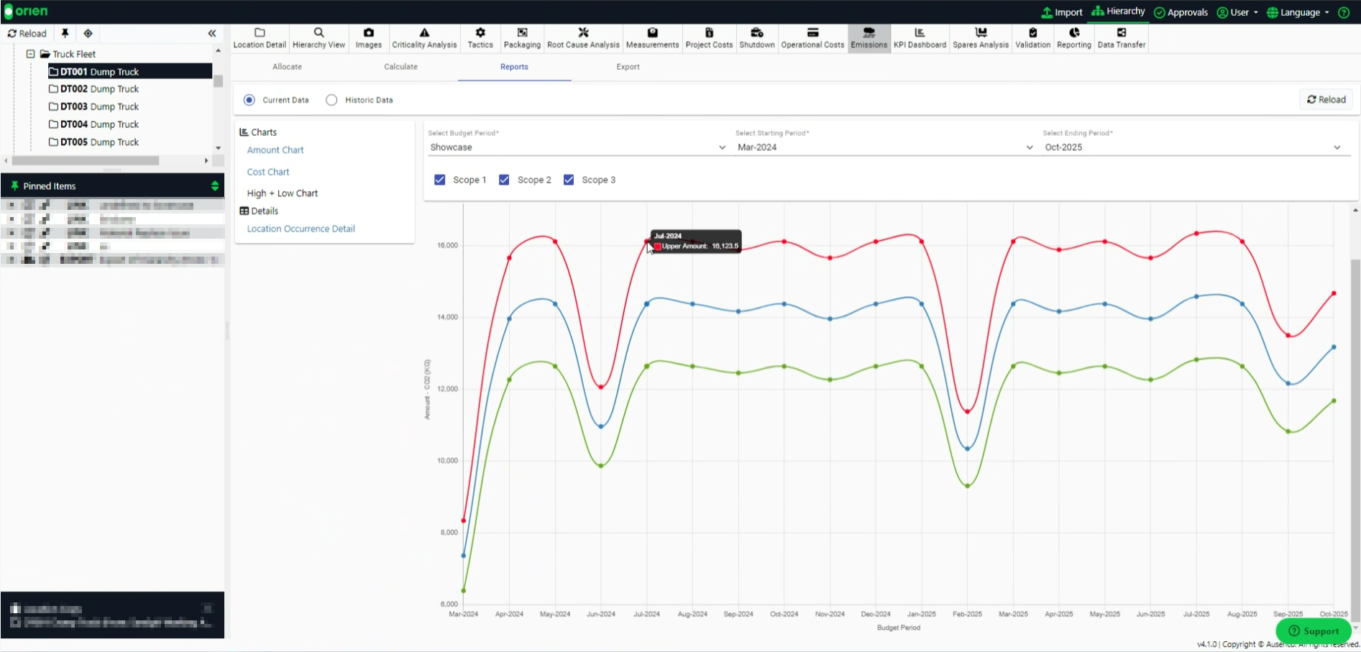Select the Historic Data radio button

pos(331,100)
